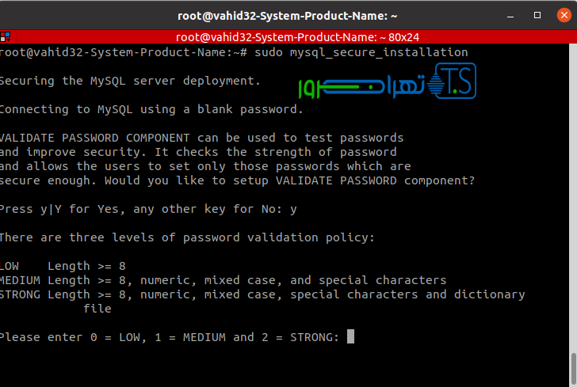Click the 'Press y|Y for Yes' prompt line
This screenshot has height=387, width=577.
[x=148, y=209]
